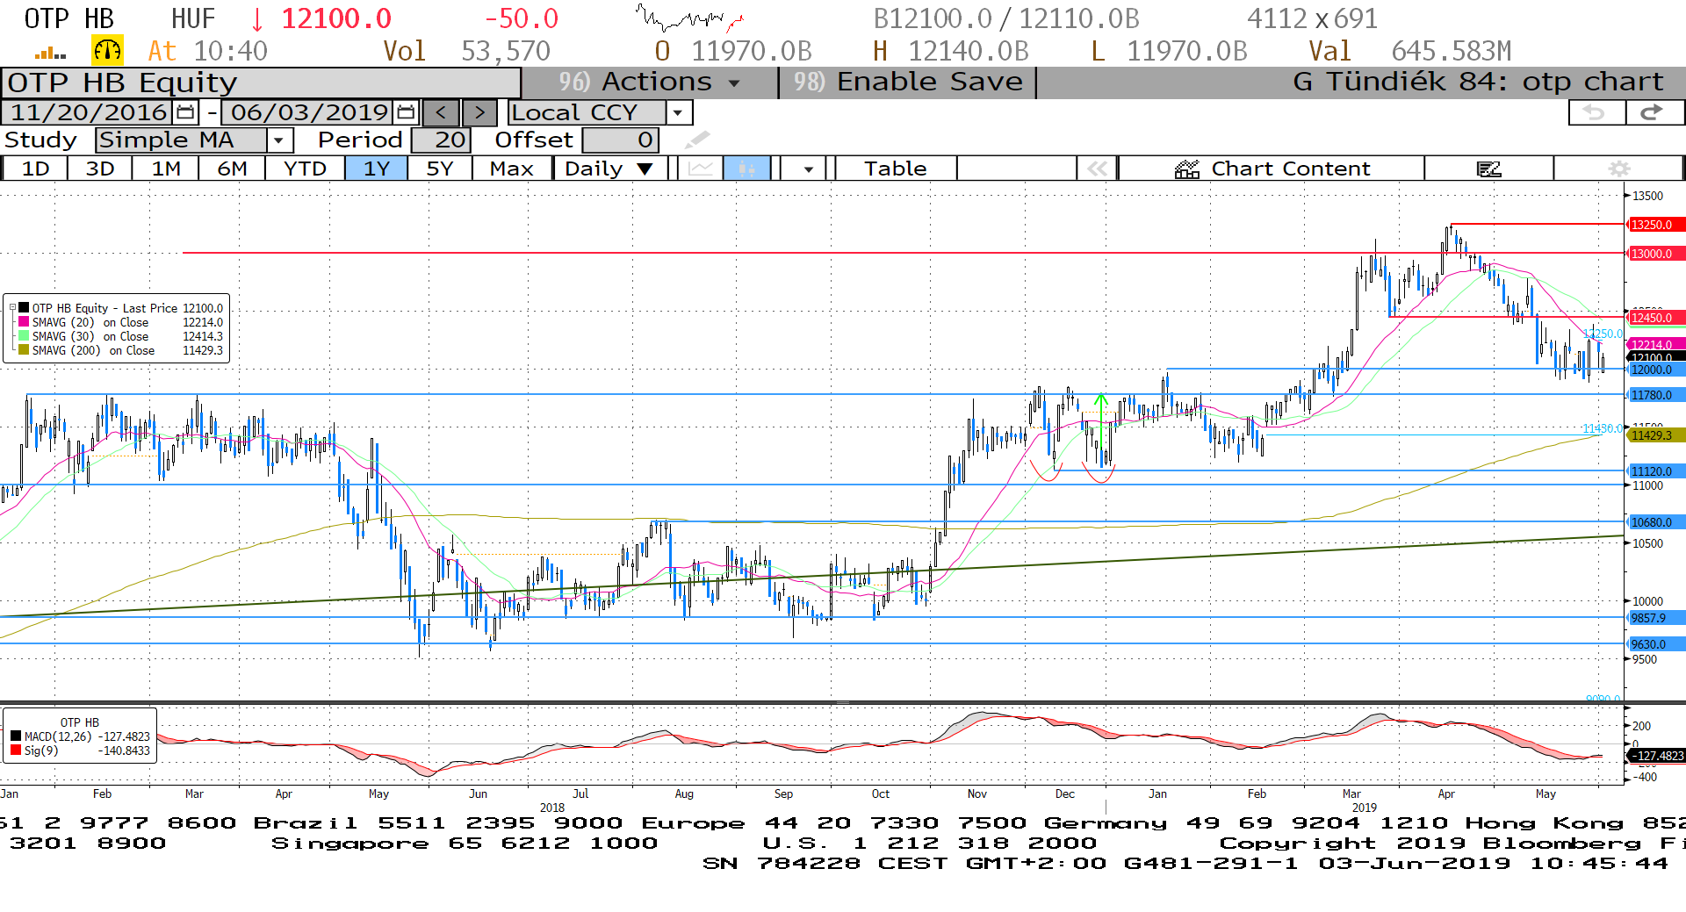Click the Enable Save button
This screenshot has height=912, width=1686.
tap(908, 82)
